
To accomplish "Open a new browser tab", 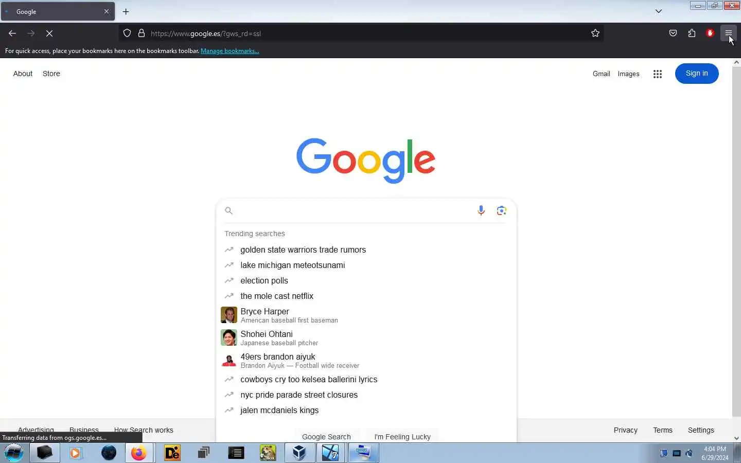I will tap(126, 11).
